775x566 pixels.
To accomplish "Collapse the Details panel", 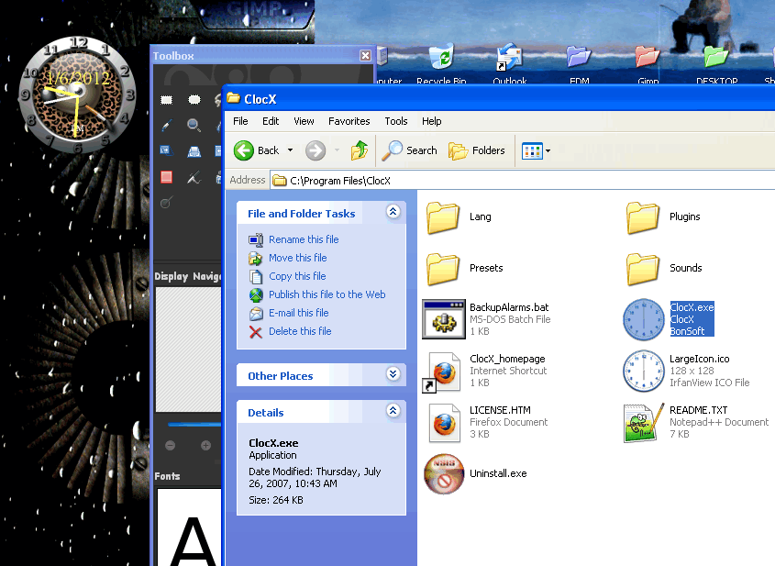I will click(x=393, y=411).
